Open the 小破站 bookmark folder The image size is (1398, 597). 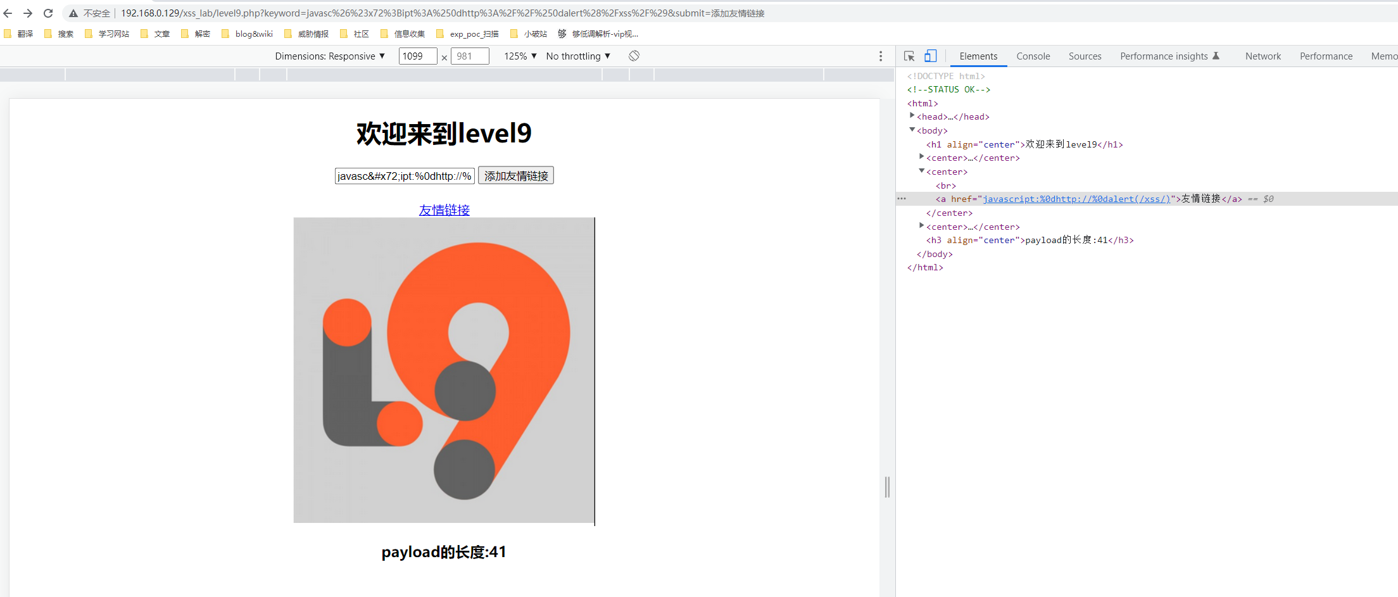(x=529, y=34)
